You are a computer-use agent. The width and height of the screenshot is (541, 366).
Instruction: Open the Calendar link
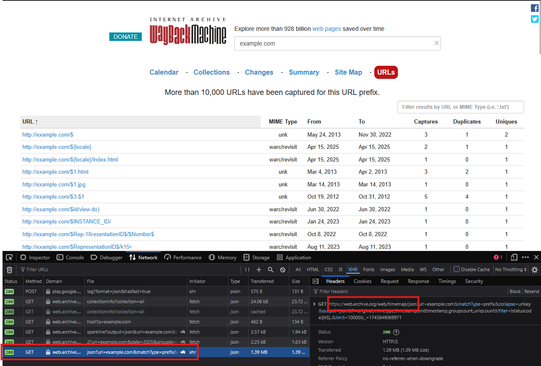[164, 72]
